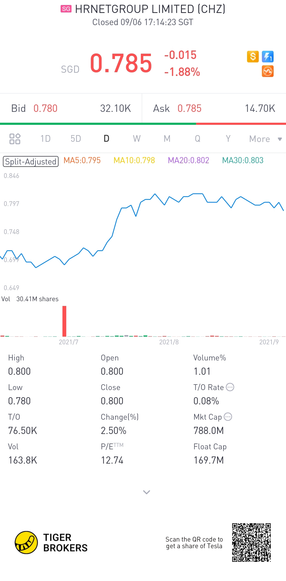Screen dimensions: 286x581
Task: Tap the Float Cap value 169.7M
Action: 209,460
